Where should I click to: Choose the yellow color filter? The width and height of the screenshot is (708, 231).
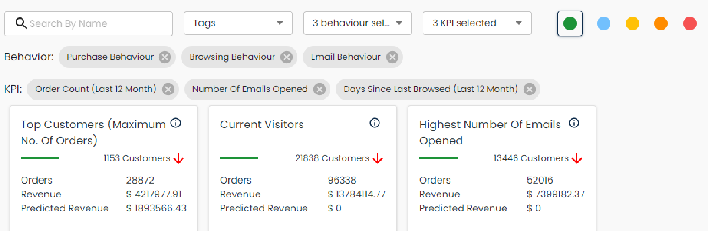(632, 24)
